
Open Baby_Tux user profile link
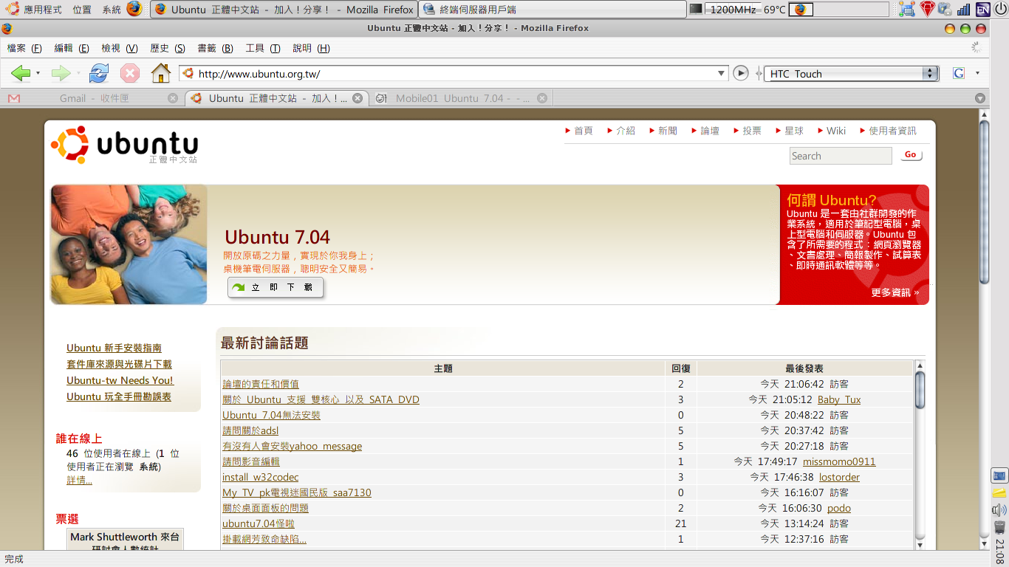tap(839, 399)
